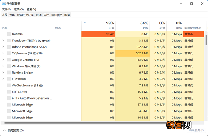Click icon of Microsoft Edge using 14.6 MB
Viewport: 208px width, 136px height.
point(9,117)
